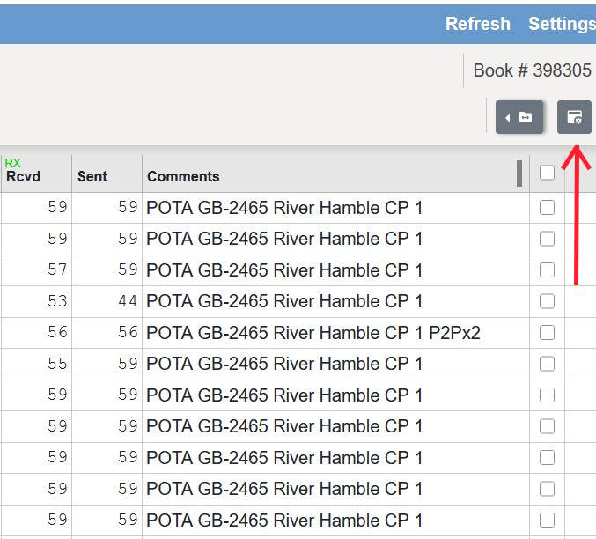This screenshot has width=596, height=539.
Task: Enable the checkbox for the Rcvd 55 row
Action: click(547, 364)
